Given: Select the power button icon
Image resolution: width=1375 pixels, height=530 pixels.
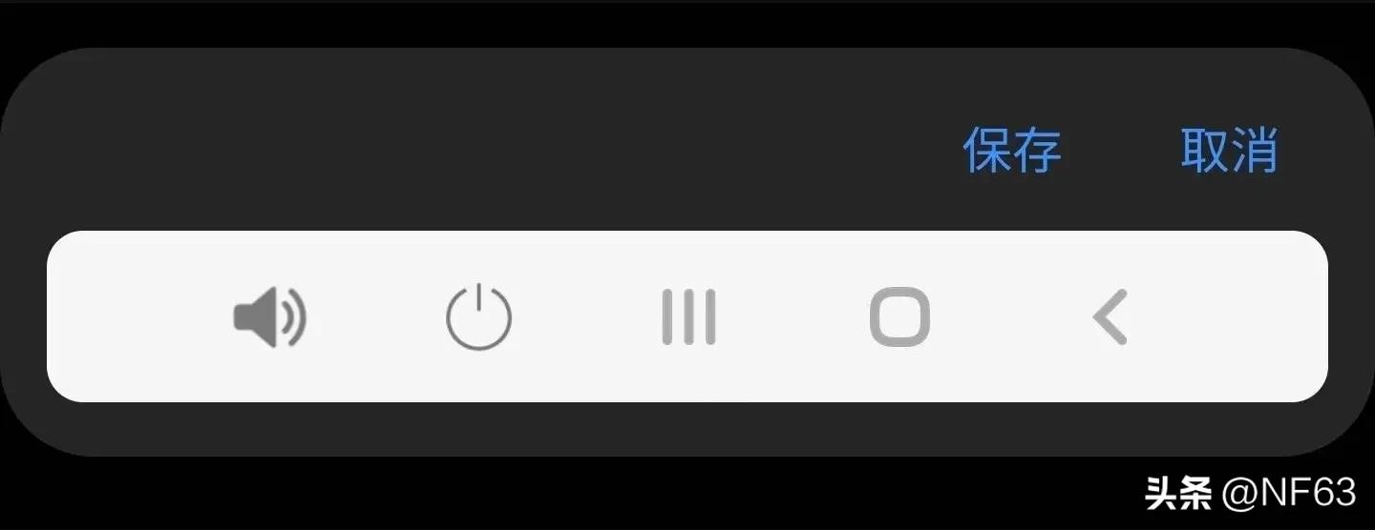Looking at the screenshot, I should (x=479, y=317).
